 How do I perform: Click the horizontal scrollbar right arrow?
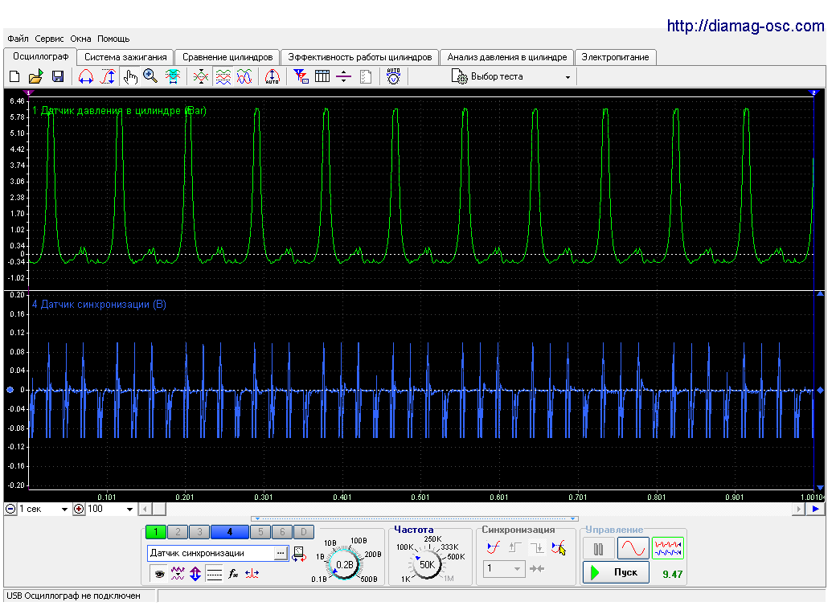pyautogui.click(x=798, y=509)
